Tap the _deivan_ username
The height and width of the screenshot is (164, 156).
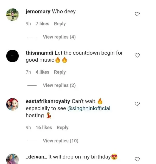pos(36,157)
